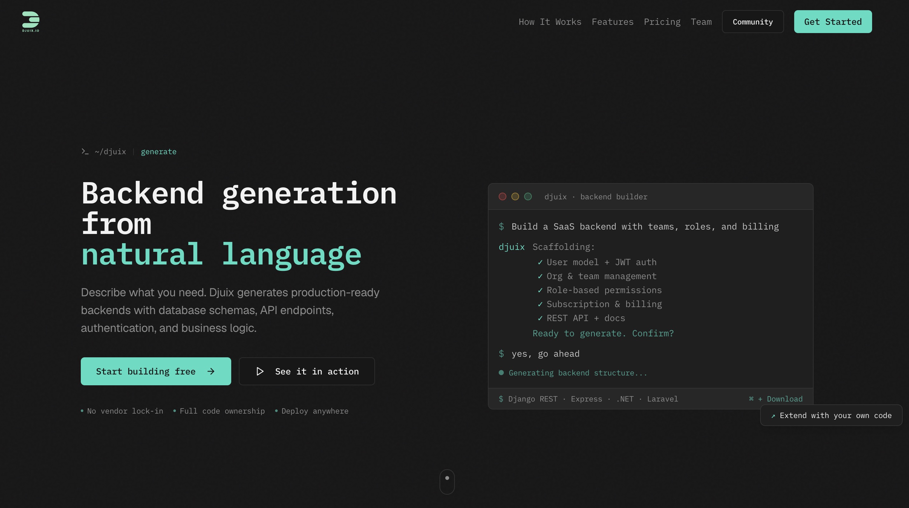Click the ~/djuix path text
Screen dimensions: 909x508
110,152
